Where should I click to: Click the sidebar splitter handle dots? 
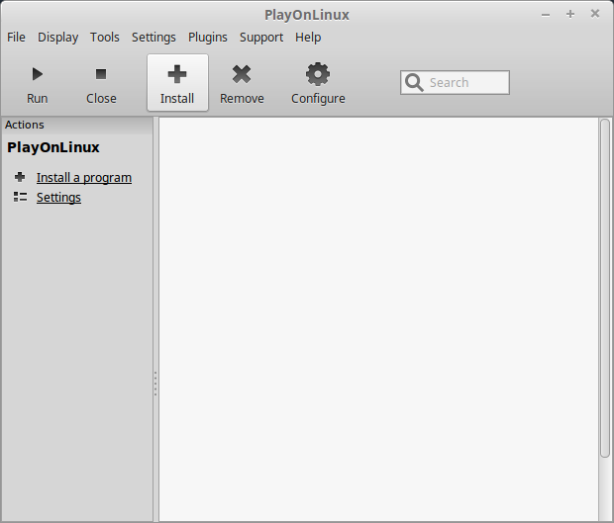[155, 384]
